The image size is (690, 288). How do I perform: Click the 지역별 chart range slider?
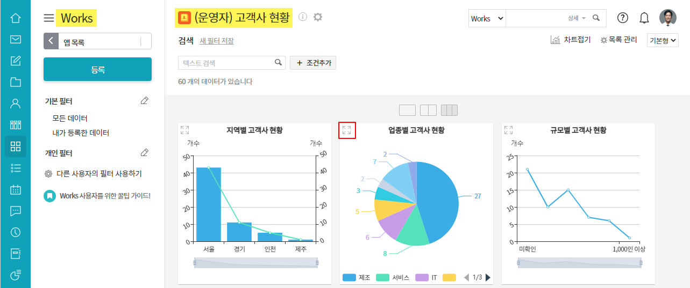[x=256, y=262]
